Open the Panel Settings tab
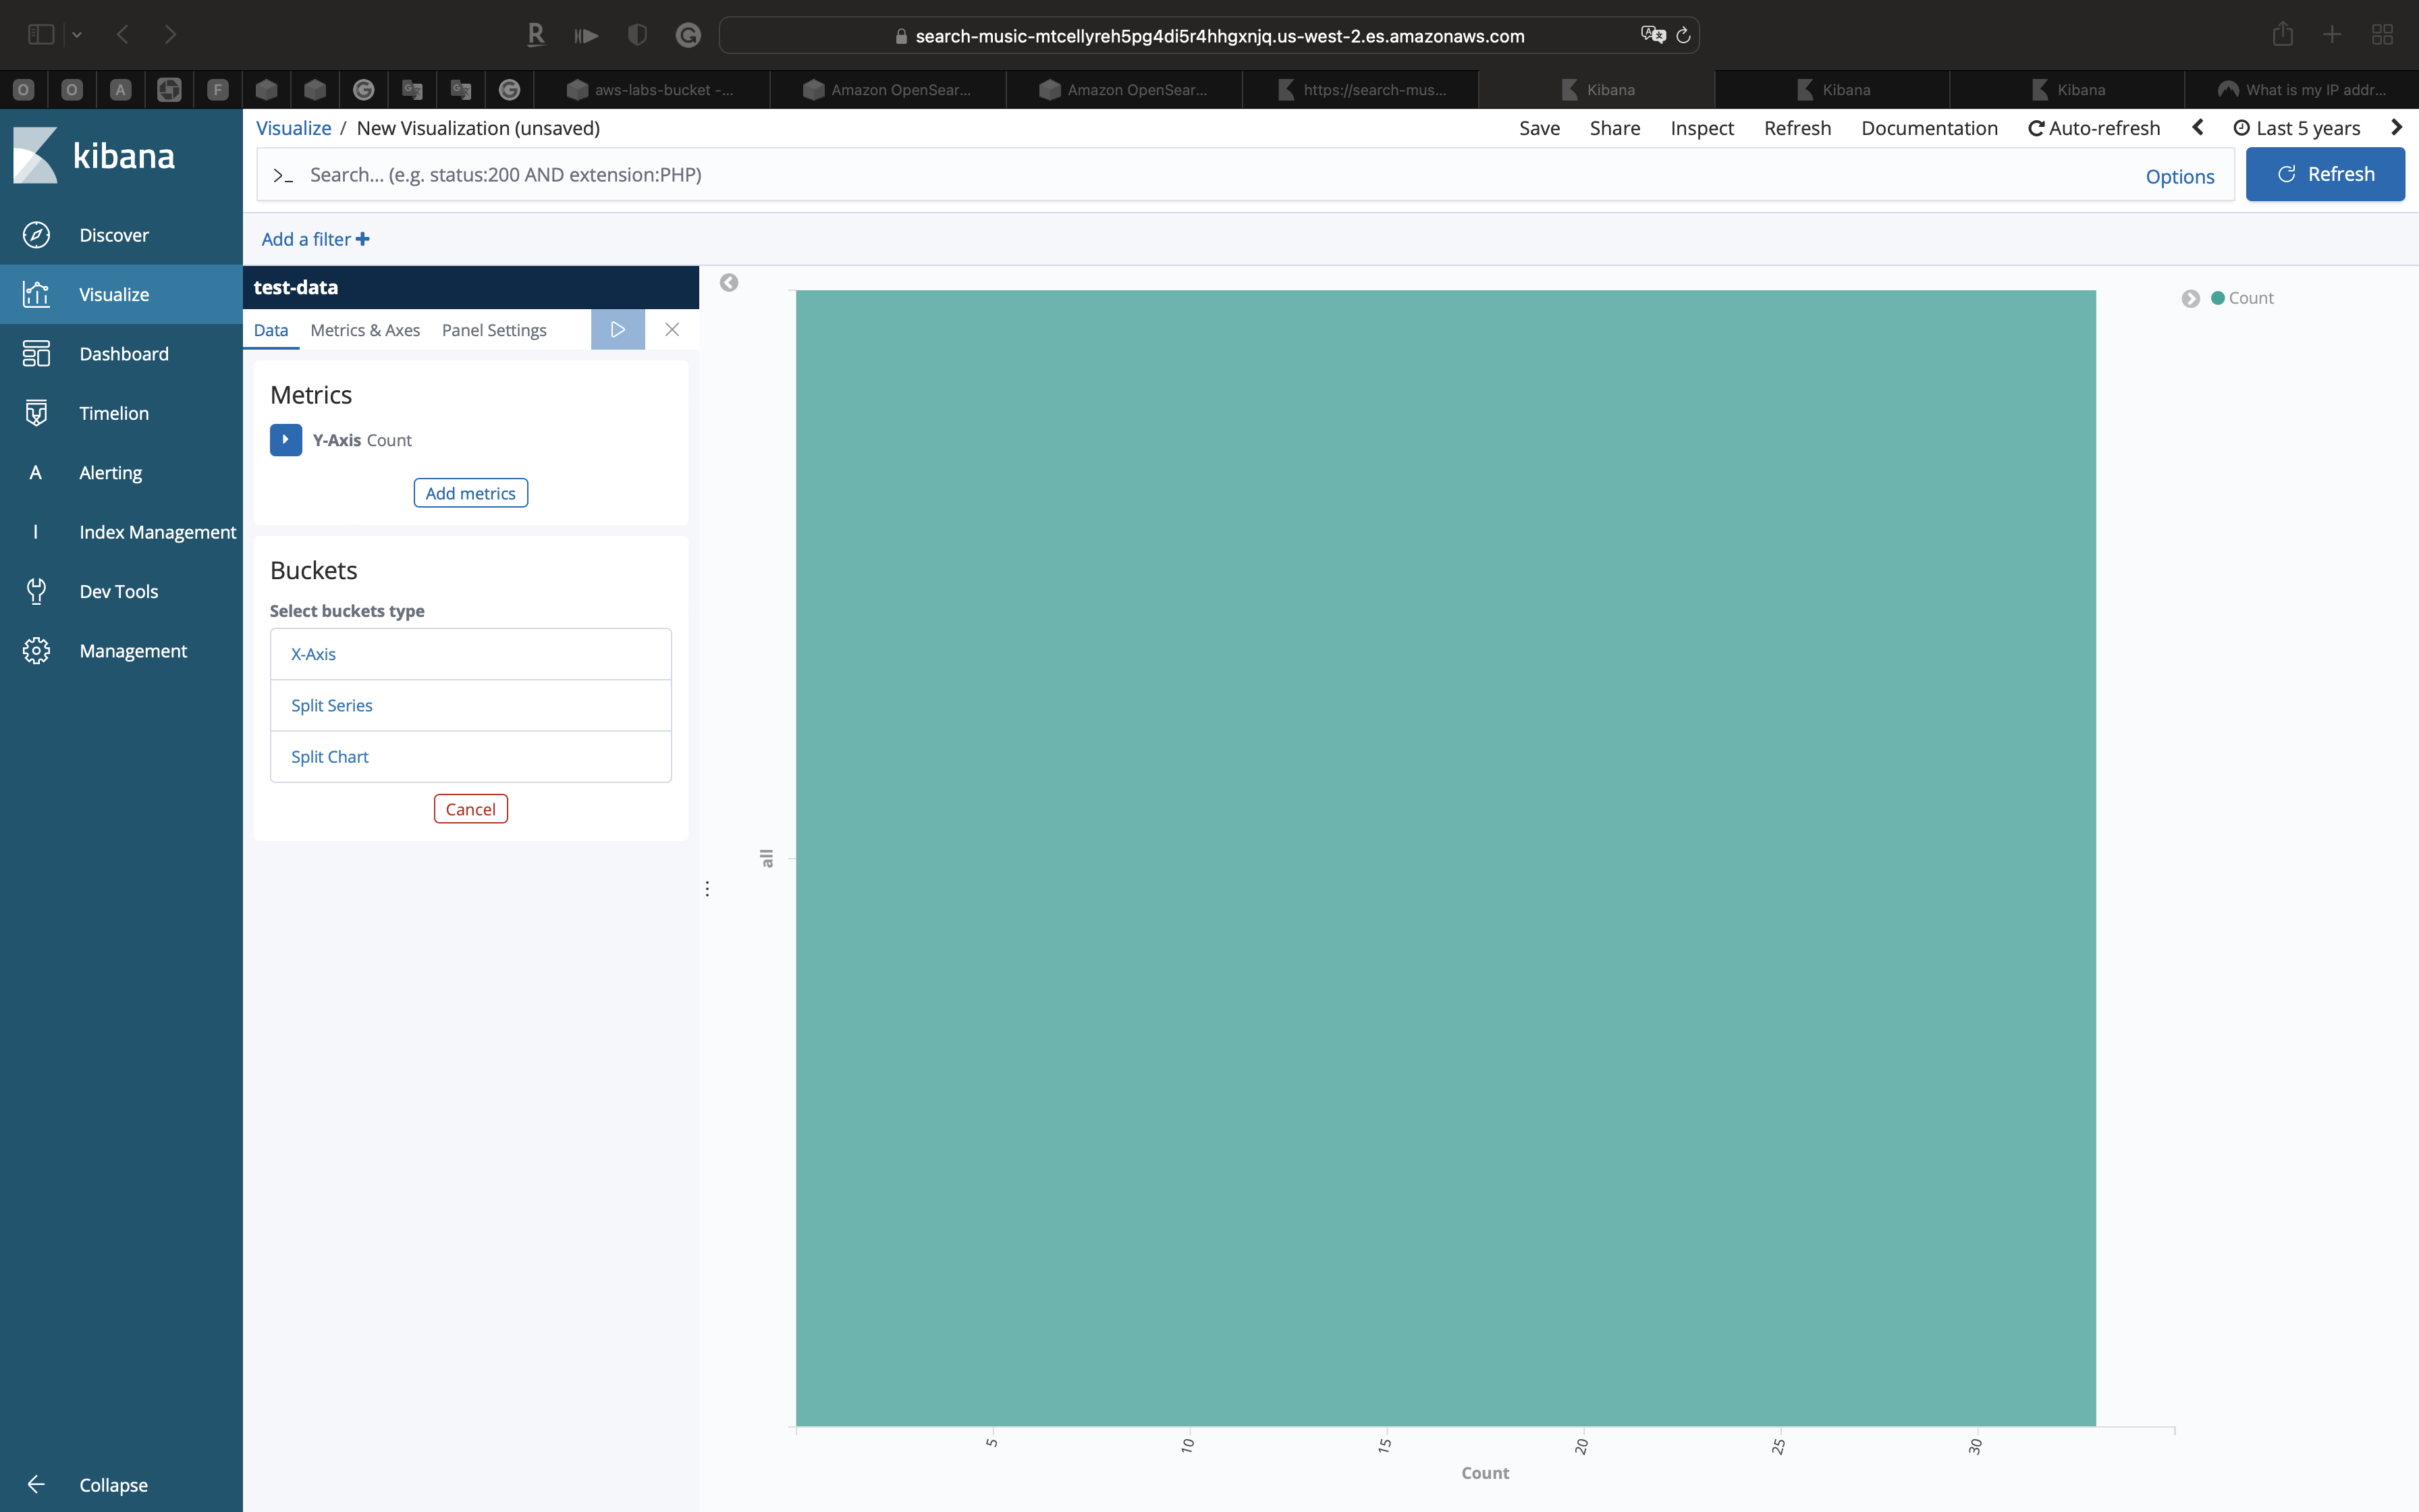2419x1512 pixels. (x=494, y=330)
